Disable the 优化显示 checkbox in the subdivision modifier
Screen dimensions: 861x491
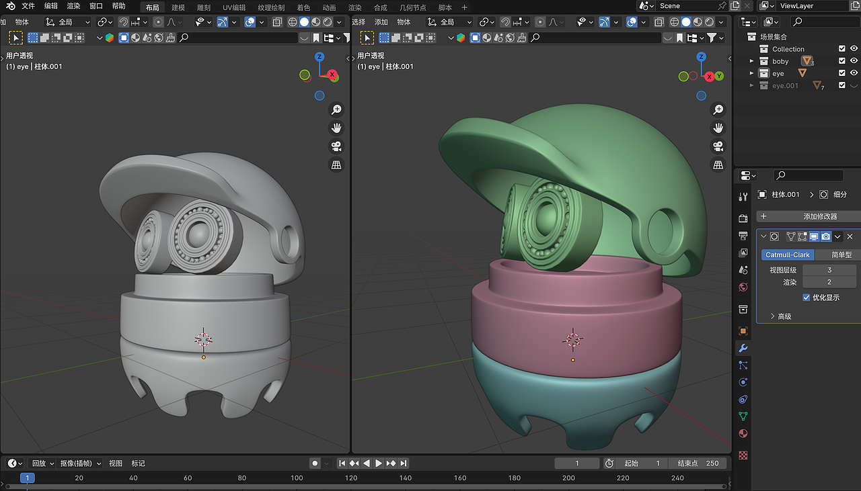tap(806, 298)
